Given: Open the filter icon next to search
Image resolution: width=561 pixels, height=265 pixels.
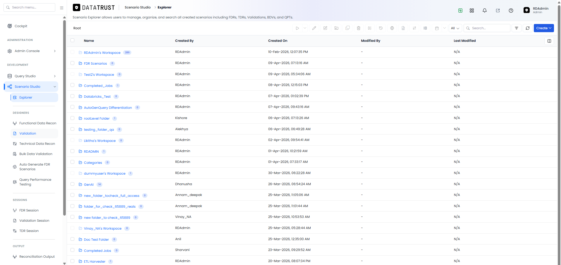Looking at the screenshot, I should click(x=517, y=28).
